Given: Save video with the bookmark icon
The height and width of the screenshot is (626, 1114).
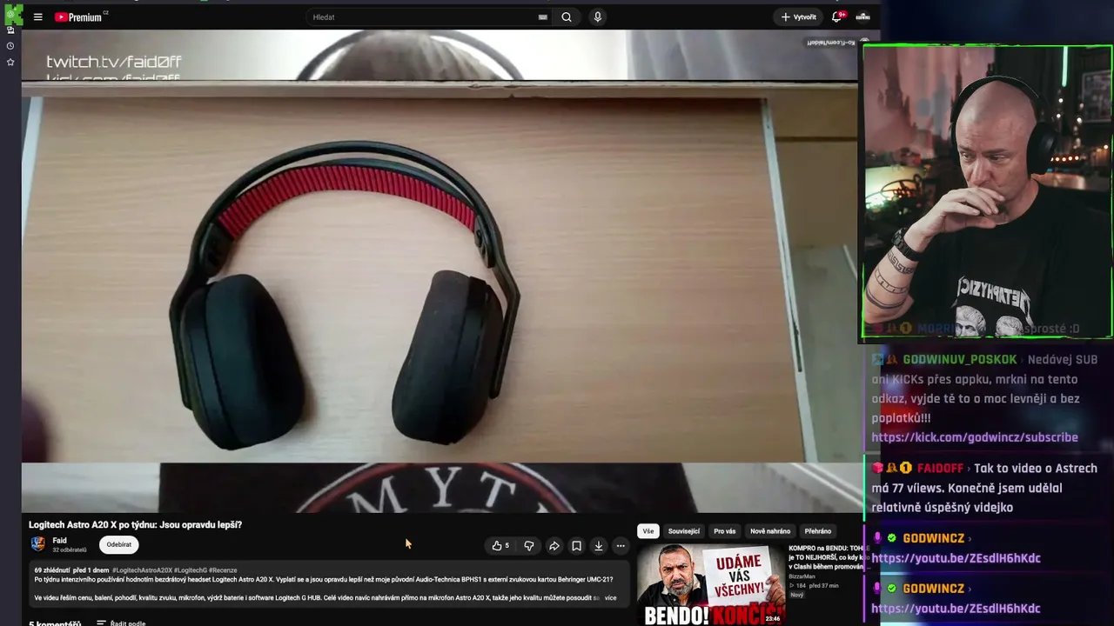Looking at the screenshot, I should coord(576,546).
